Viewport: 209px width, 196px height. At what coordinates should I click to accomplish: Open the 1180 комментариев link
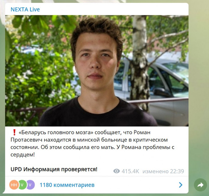click(67, 185)
